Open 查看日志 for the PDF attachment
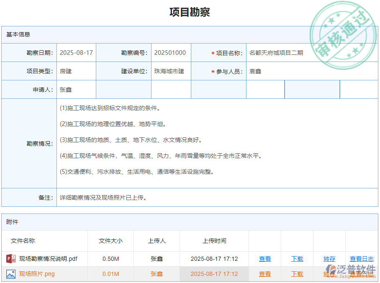Viewport: 380px width, 283px height. (x=361, y=259)
